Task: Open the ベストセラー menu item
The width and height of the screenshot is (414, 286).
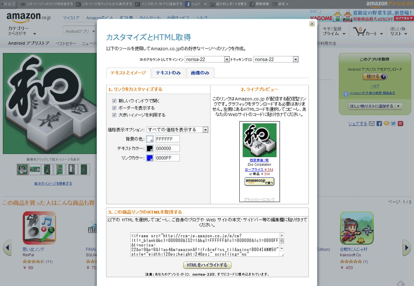Action: (66, 44)
